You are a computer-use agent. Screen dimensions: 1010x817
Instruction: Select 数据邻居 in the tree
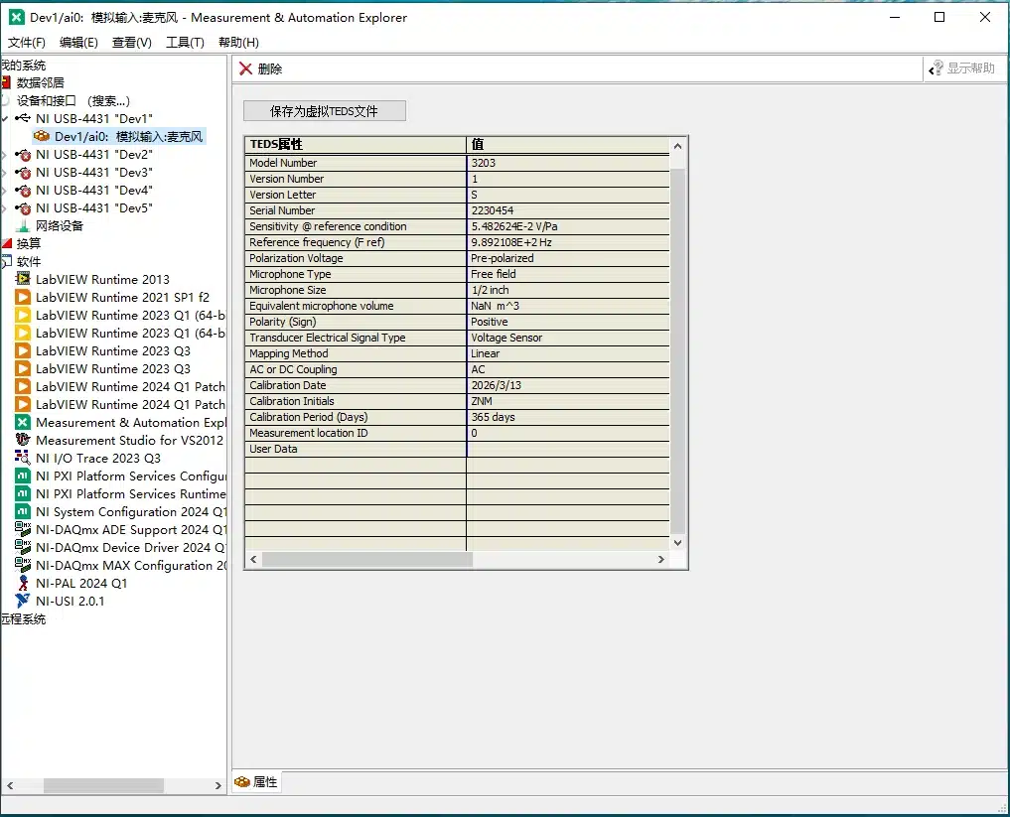[x=40, y=83]
